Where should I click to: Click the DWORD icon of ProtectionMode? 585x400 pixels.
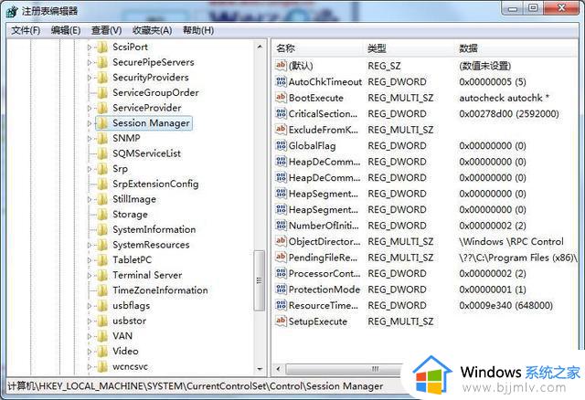point(281,289)
